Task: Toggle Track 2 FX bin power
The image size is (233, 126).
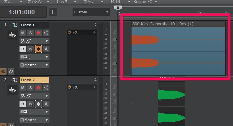Action: click(69, 87)
